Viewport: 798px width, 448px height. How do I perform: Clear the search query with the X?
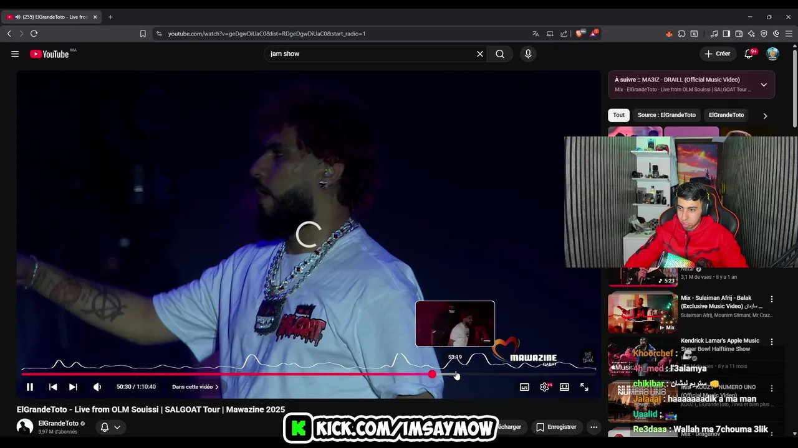click(480, 54)
